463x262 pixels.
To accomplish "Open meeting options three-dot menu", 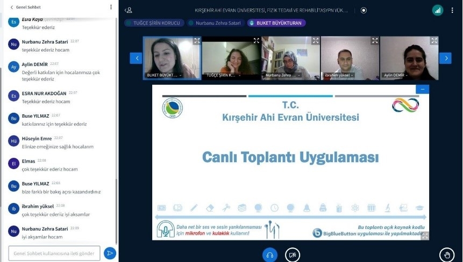I will coord(452,10).
